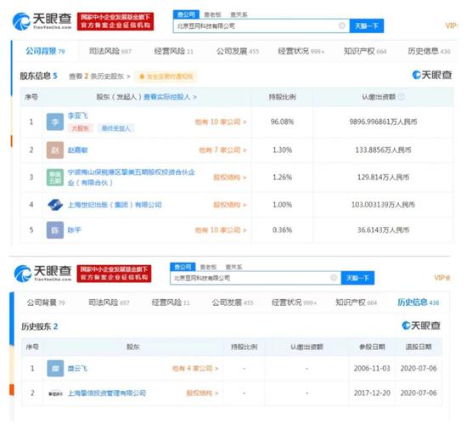The height and width of the screenshot is (424, 467).
Task: Click the clear icon in the lower search box
Action: click(334, 278)
